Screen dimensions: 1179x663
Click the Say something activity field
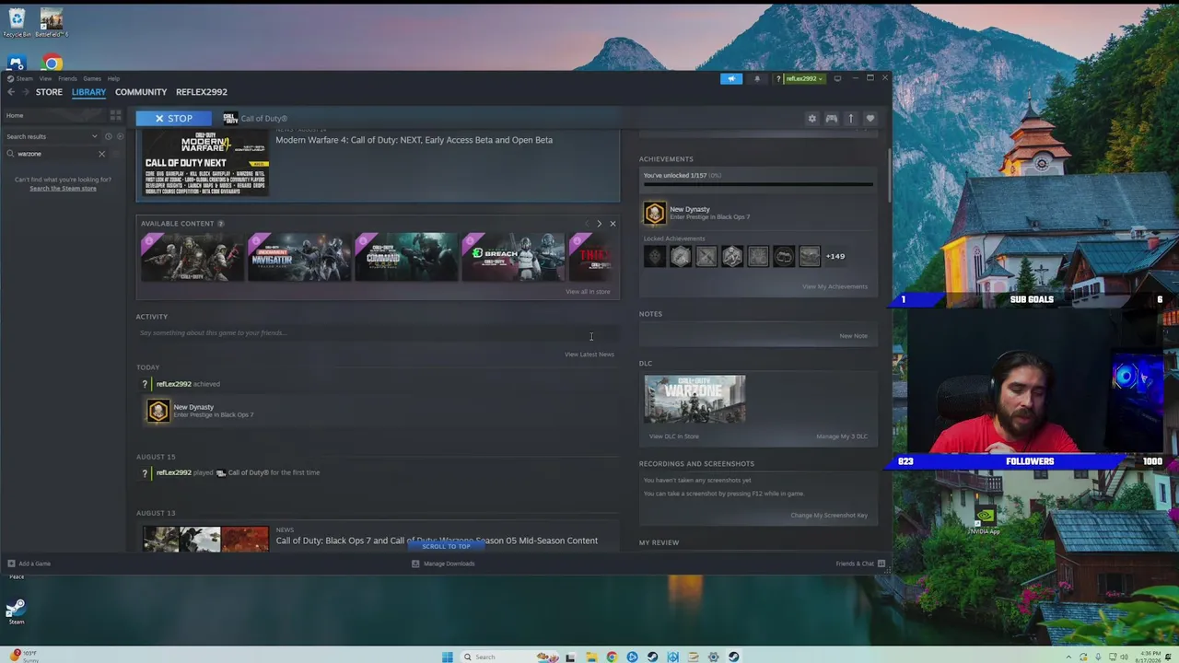(x=378, y=333)
